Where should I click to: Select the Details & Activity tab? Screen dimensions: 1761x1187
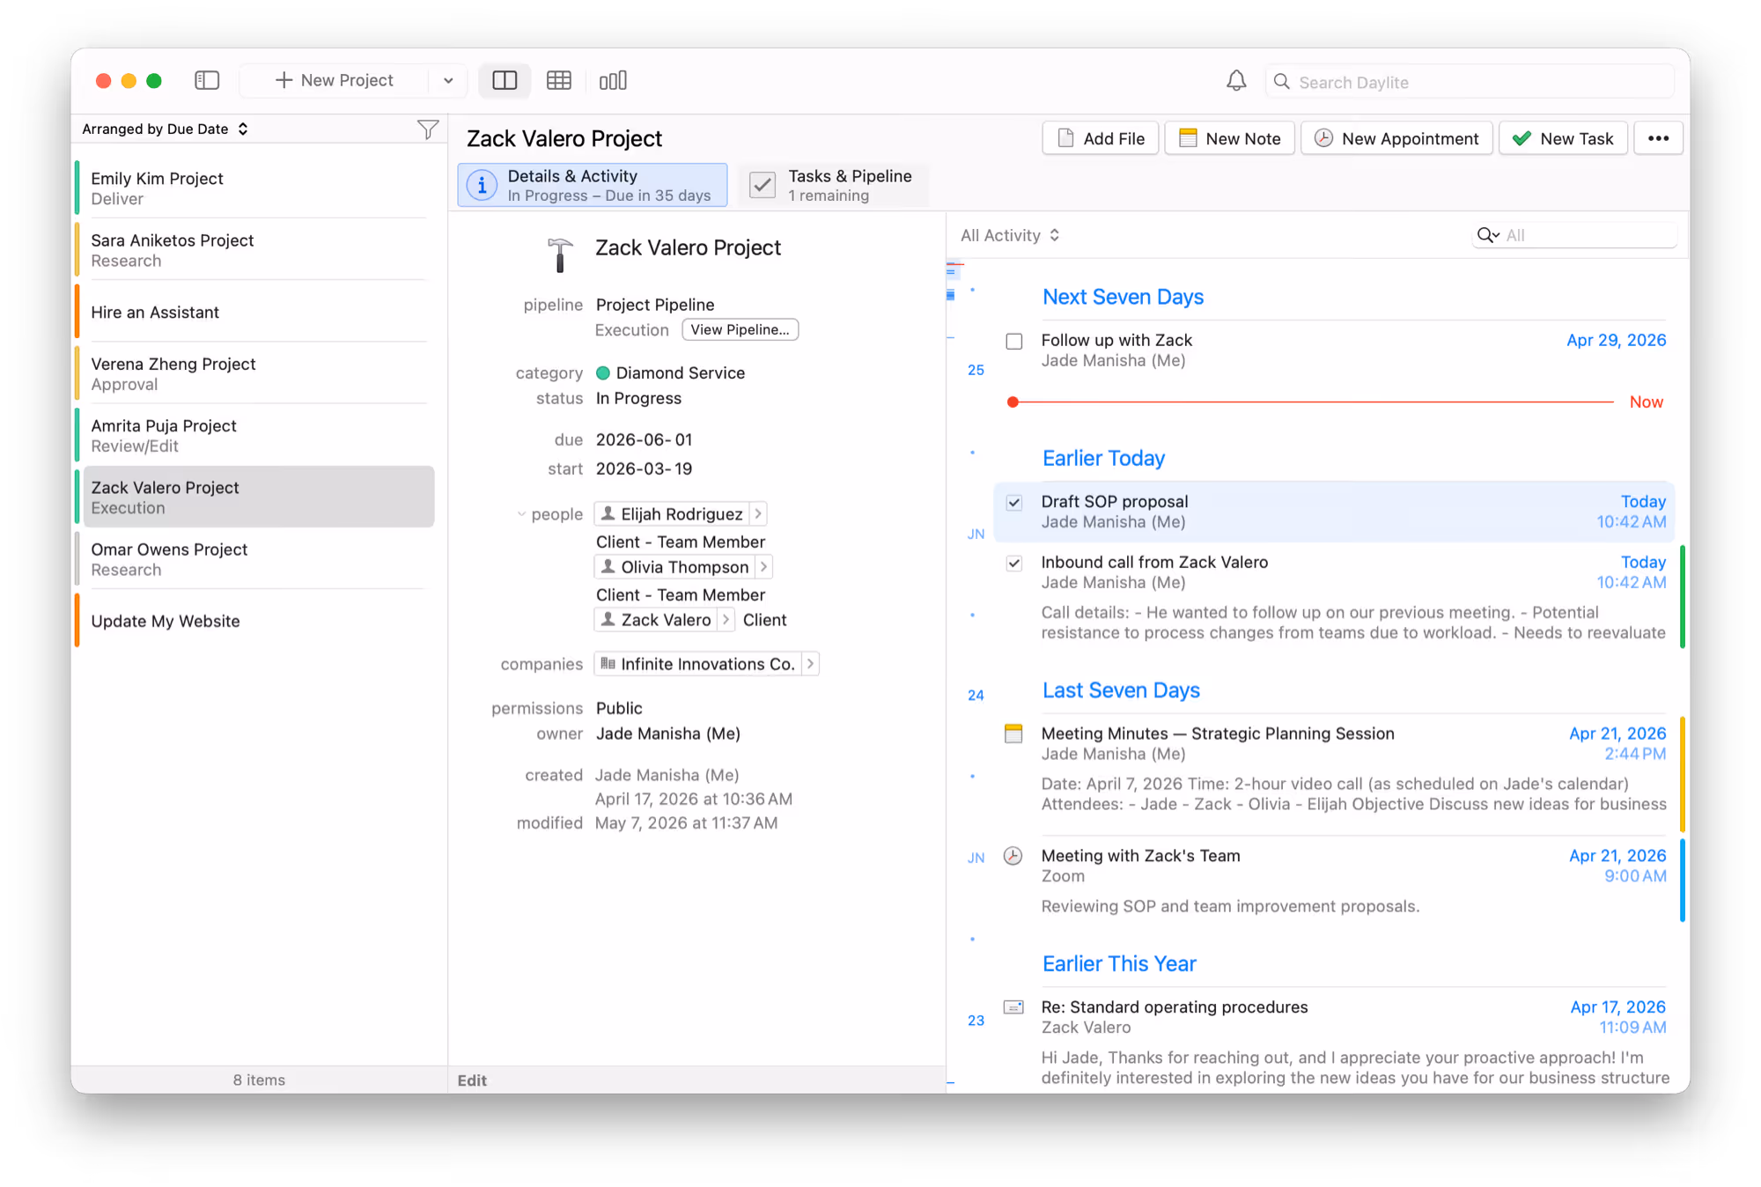point(593,185)
